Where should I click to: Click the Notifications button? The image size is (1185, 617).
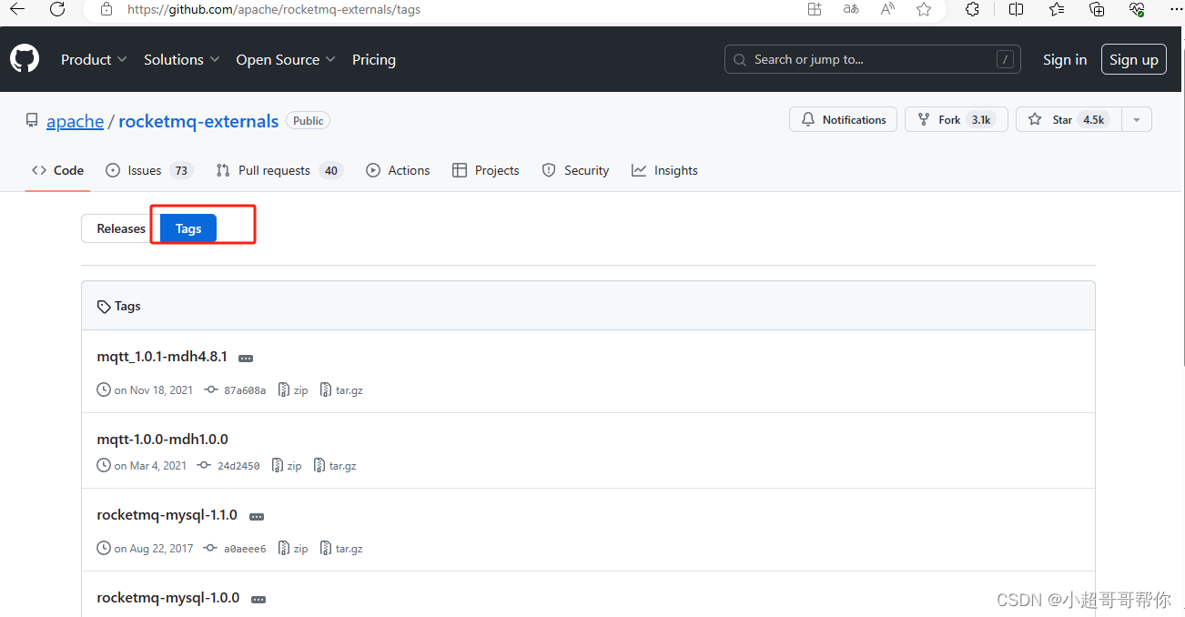(844, 119)
